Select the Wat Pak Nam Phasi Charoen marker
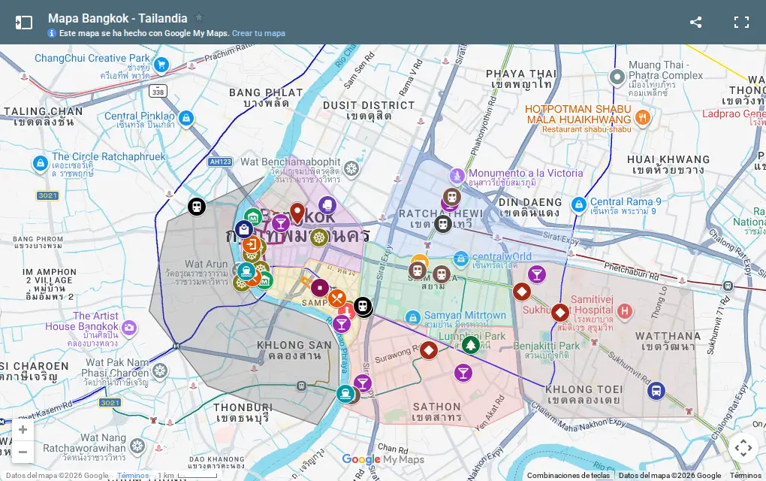The width and height of the screenshot is (766, 481). (x=160, y=371)
